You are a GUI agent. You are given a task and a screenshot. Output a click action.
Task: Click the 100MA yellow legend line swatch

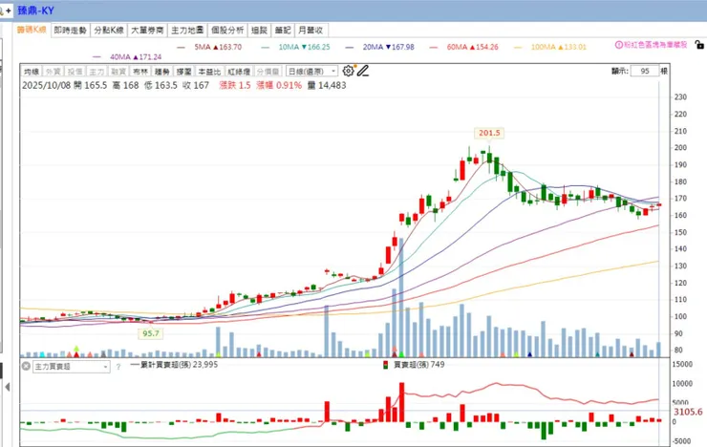coord(518,47)
